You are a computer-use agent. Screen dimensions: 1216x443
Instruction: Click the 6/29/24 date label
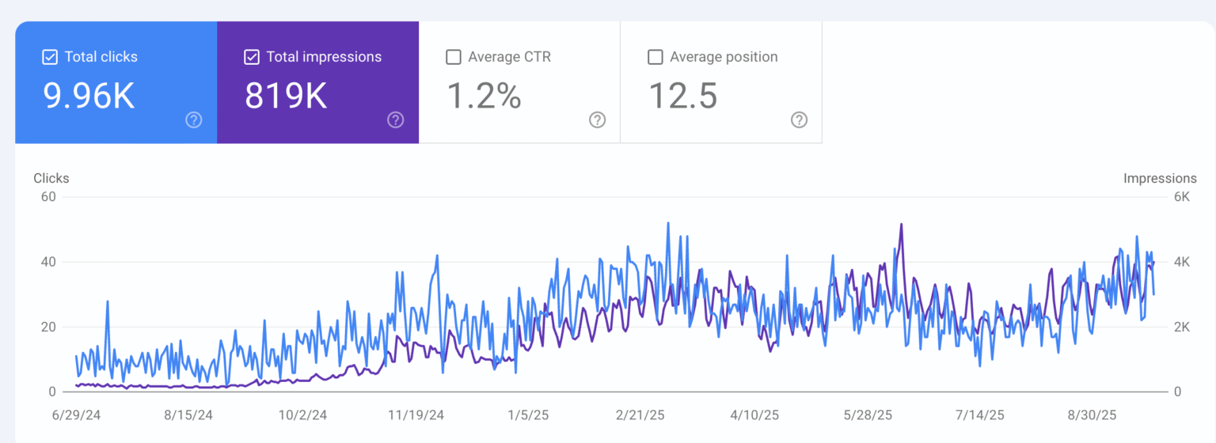(75, 415)
